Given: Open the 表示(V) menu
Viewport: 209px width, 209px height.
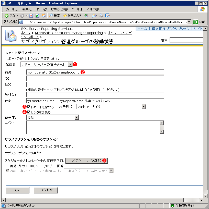Looking at the screenshot, I should 41,9.
